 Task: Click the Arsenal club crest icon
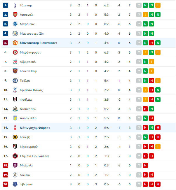click(15, 15)
